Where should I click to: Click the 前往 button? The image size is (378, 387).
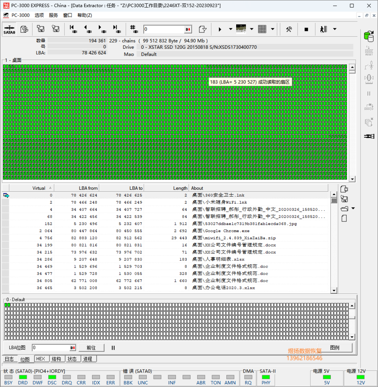point(91,348)
